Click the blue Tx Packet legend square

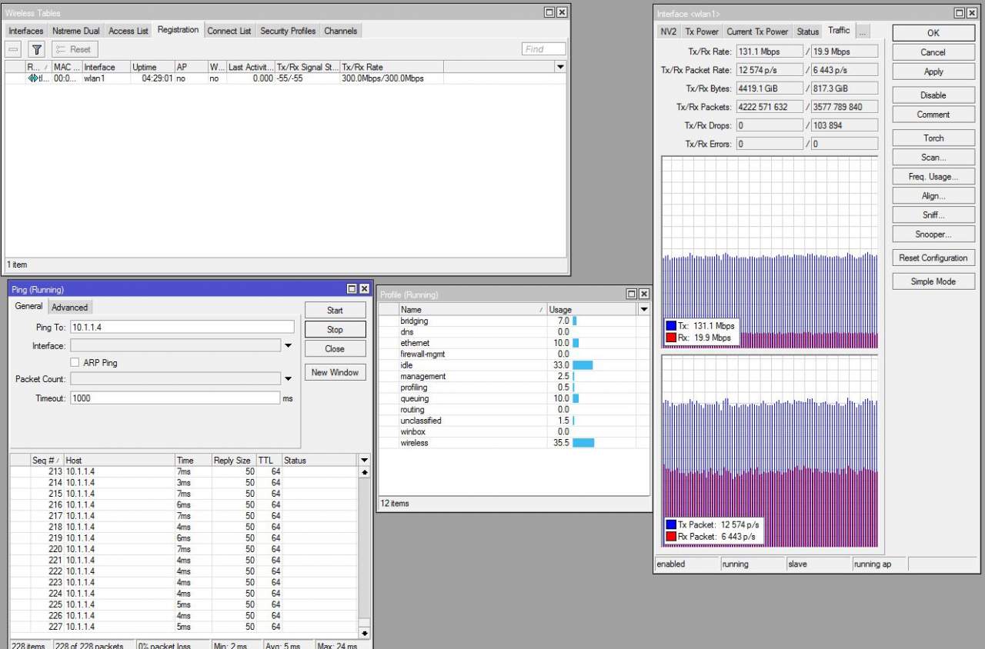[x=671, y=524]
